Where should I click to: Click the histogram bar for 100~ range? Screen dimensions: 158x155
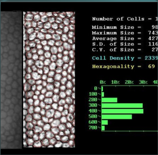103,94
